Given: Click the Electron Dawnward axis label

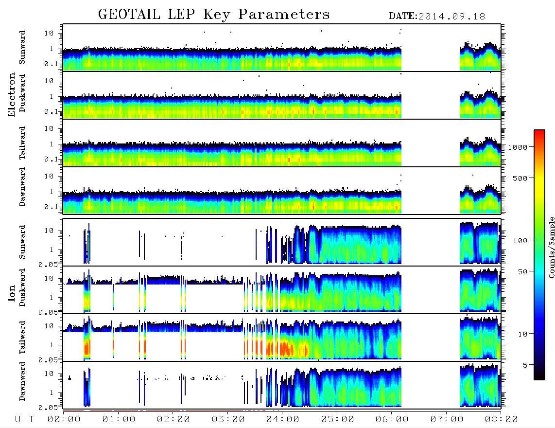Looking at the screenshot, I should coord(22,187).
